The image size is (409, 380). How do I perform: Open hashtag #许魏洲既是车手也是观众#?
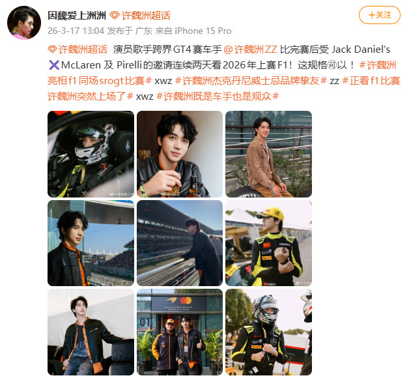click(x=218, y=96)
